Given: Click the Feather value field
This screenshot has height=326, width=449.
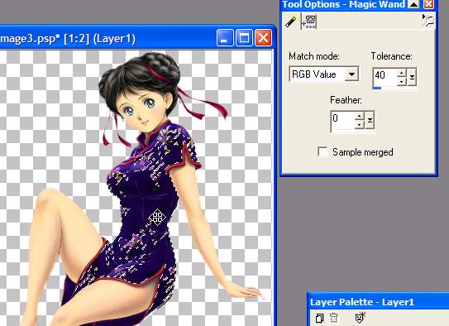Looking at the screenshot, I should tap(343, 119).
